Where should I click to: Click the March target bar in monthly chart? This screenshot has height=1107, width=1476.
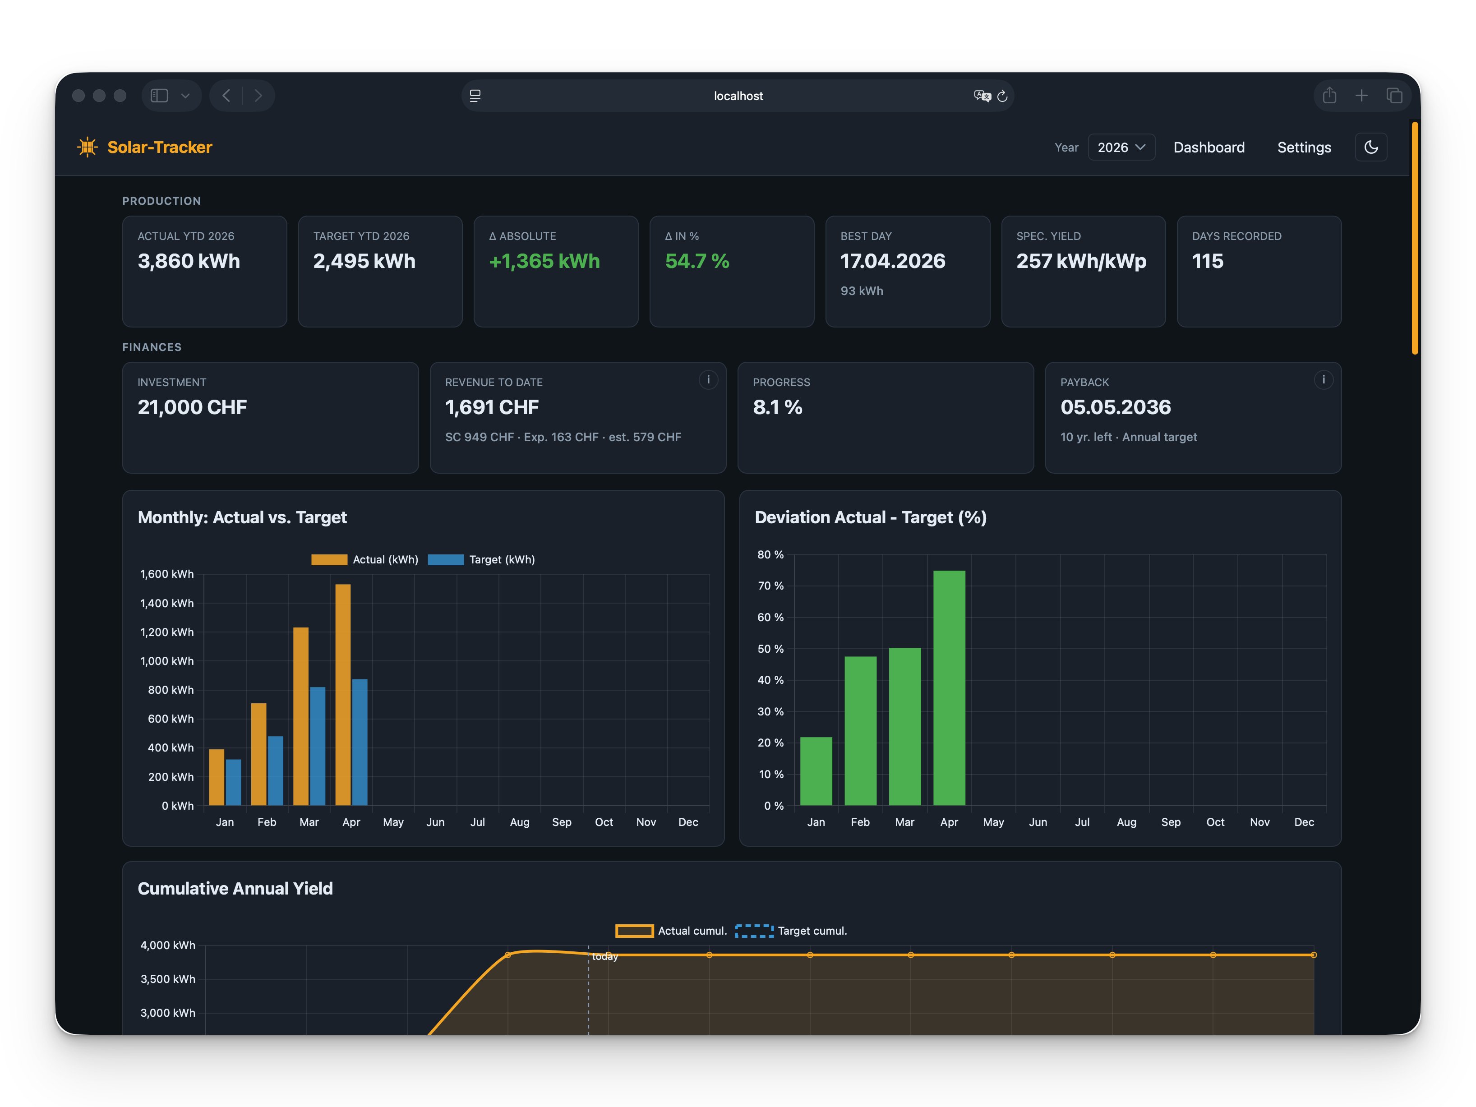tap(318, 746)
